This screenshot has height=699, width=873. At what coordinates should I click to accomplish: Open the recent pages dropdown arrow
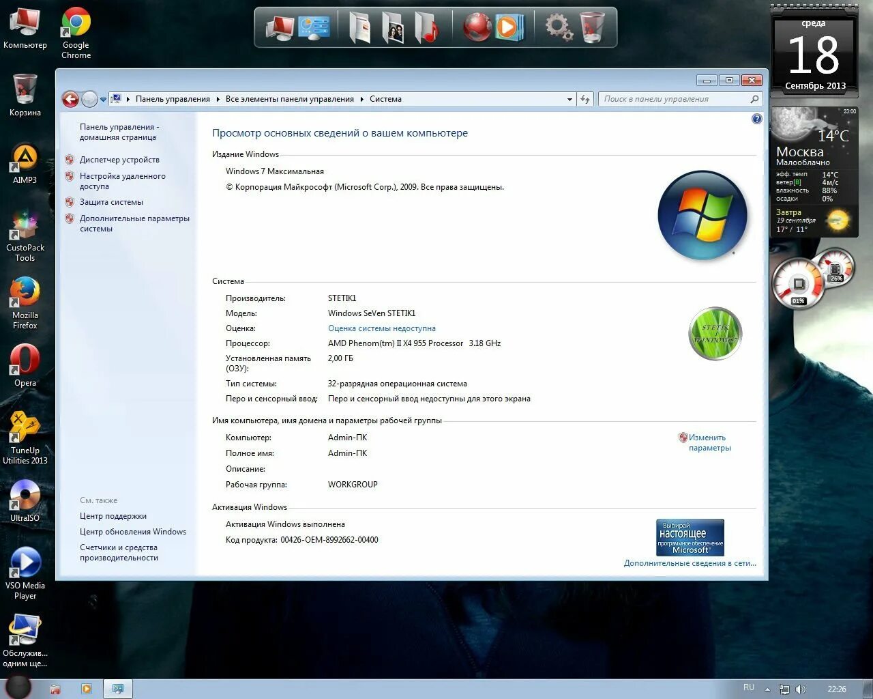[x=104, y=100]
